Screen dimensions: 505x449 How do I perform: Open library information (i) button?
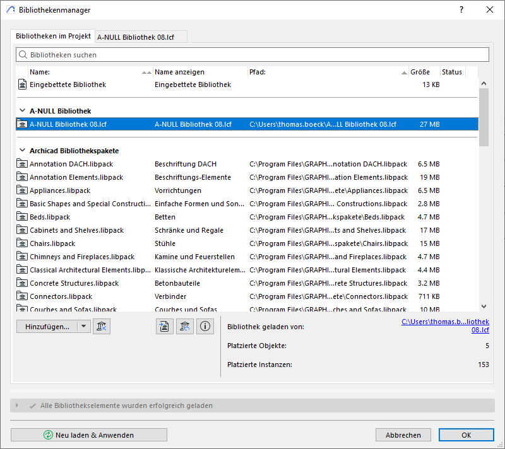point(205,327)
